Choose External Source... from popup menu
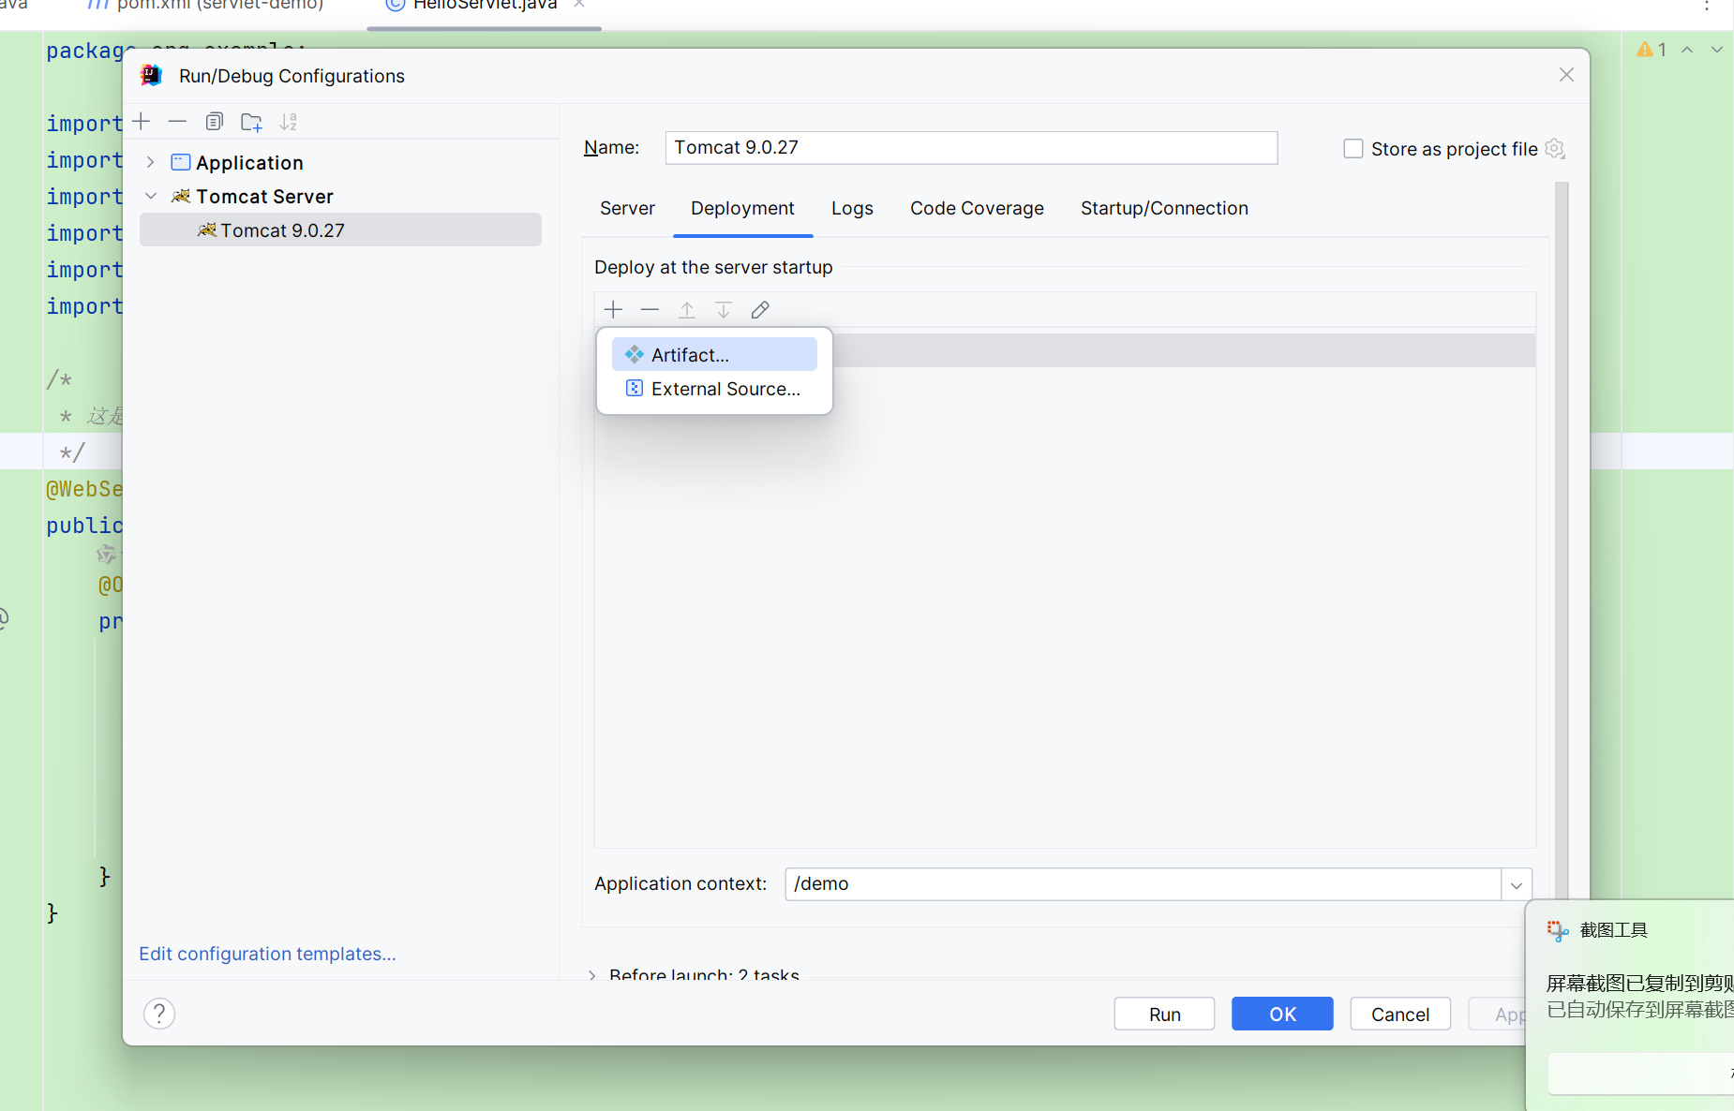This screenshot has width=1734, height=1111. coord(714,389)
